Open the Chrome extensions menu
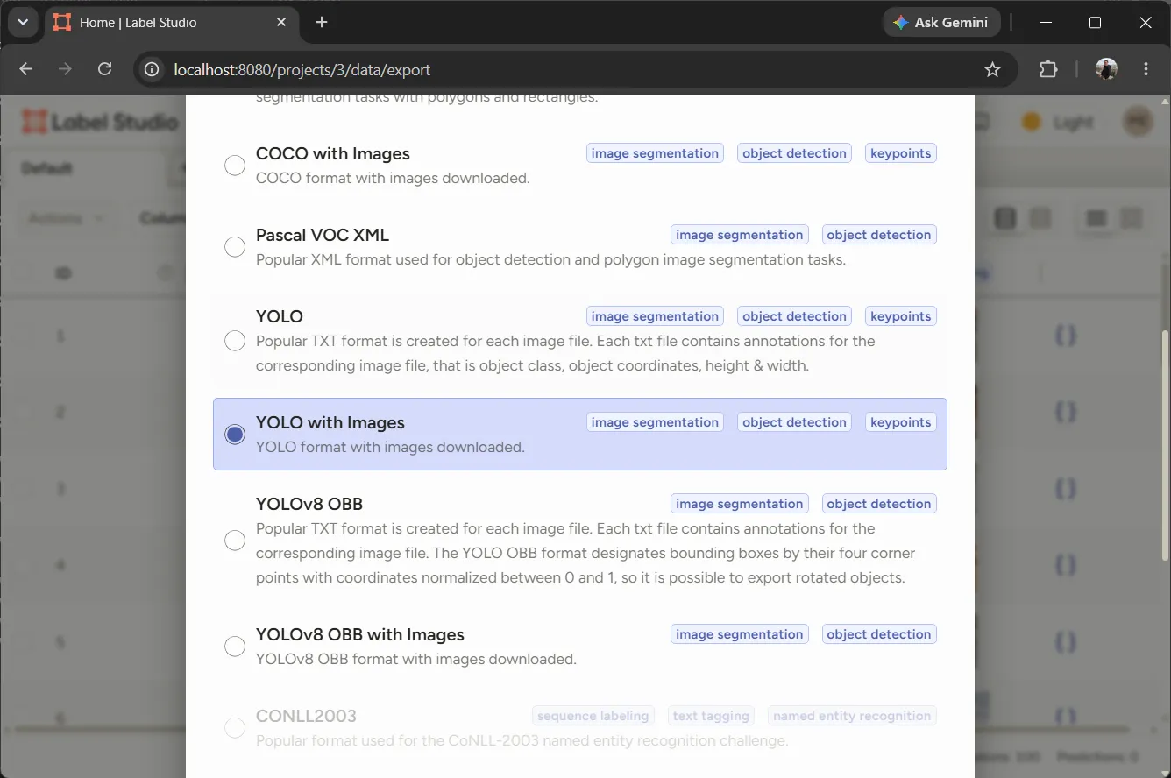 tap(1048, 69)
